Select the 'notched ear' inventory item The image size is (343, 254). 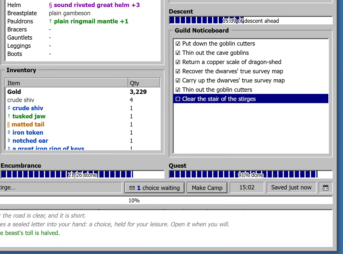[83, 140]
